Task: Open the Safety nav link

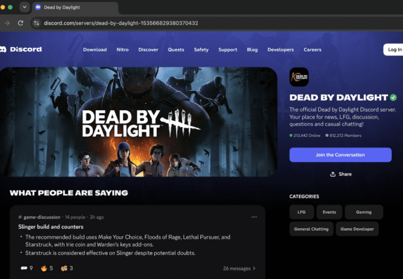Action: tap(201, 50)
